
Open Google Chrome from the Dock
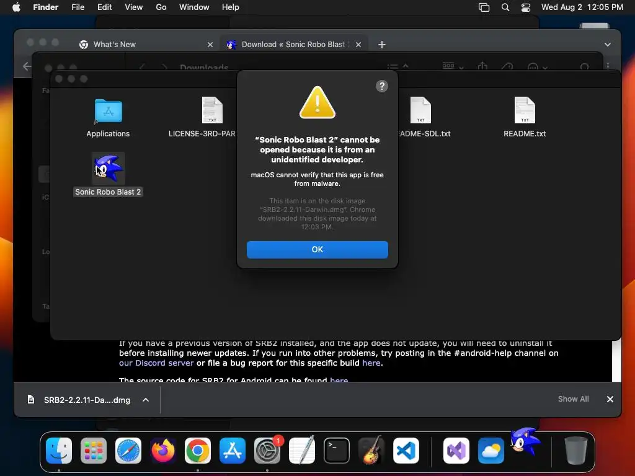pyautogui.click(x=198, y=451)
